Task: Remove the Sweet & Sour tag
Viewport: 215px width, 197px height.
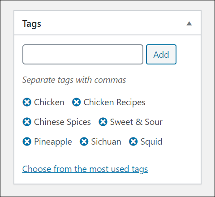Action: click(x=103, y=122)
